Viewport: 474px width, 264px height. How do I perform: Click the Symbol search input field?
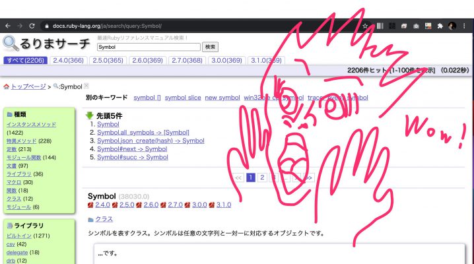point(149,47)
